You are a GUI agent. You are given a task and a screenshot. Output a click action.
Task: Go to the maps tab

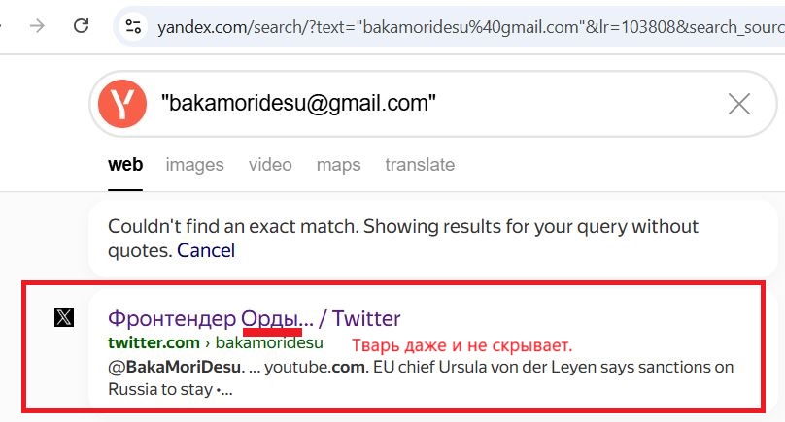click(338, 165)
